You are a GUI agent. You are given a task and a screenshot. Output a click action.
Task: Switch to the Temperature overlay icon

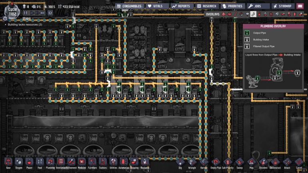[235, 14]
